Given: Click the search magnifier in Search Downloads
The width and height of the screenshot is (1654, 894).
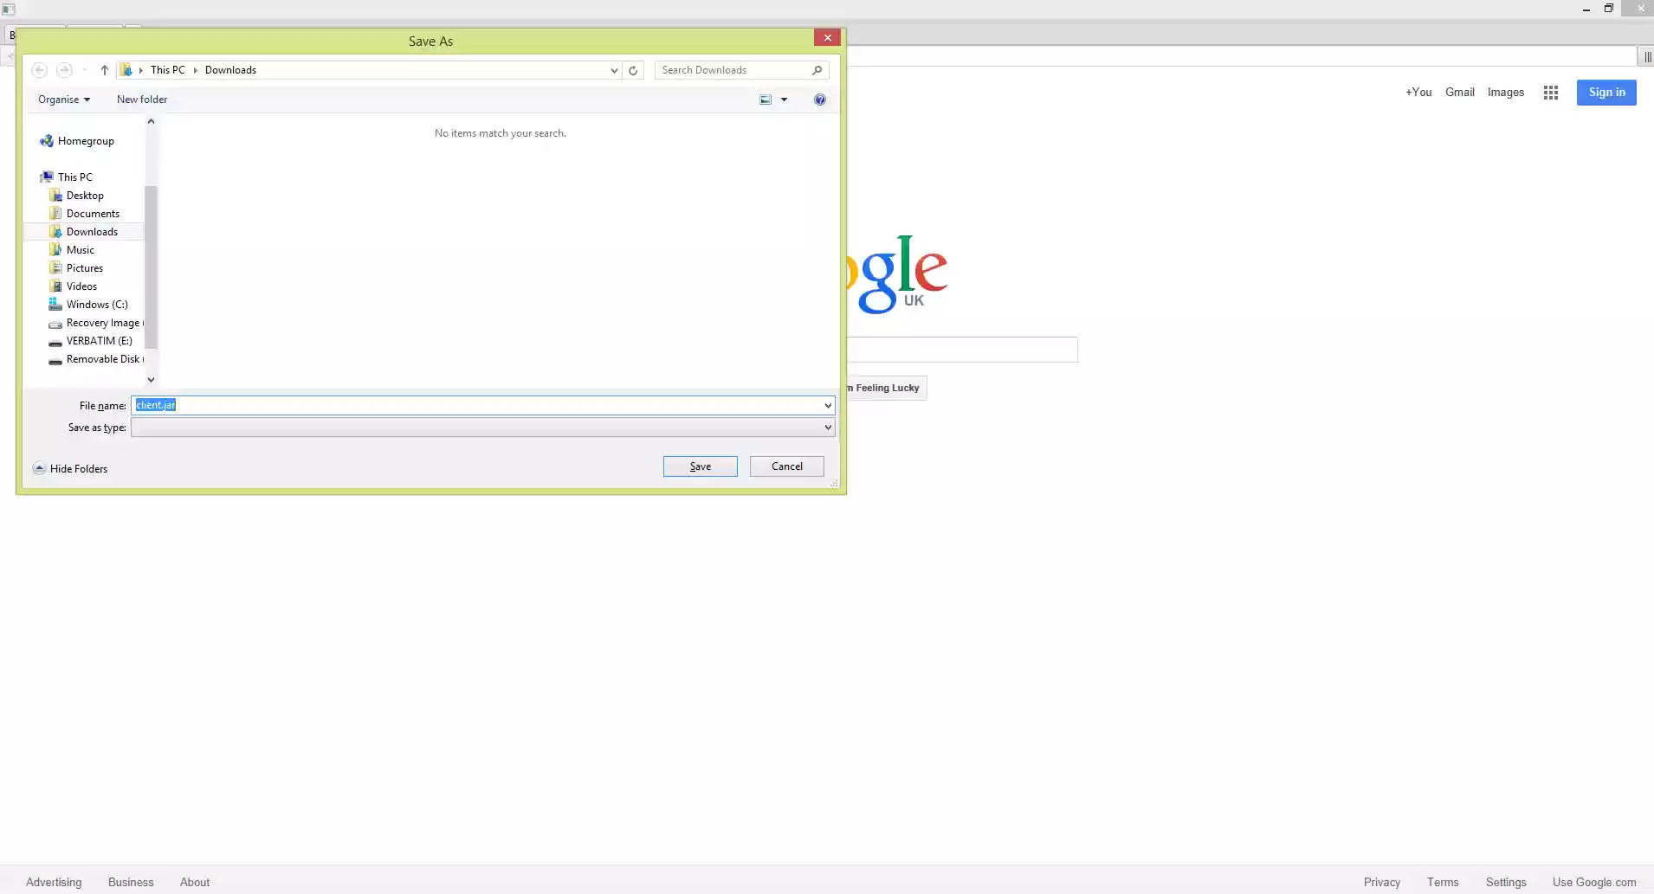Looking at the screenshot, I should 814,70.
